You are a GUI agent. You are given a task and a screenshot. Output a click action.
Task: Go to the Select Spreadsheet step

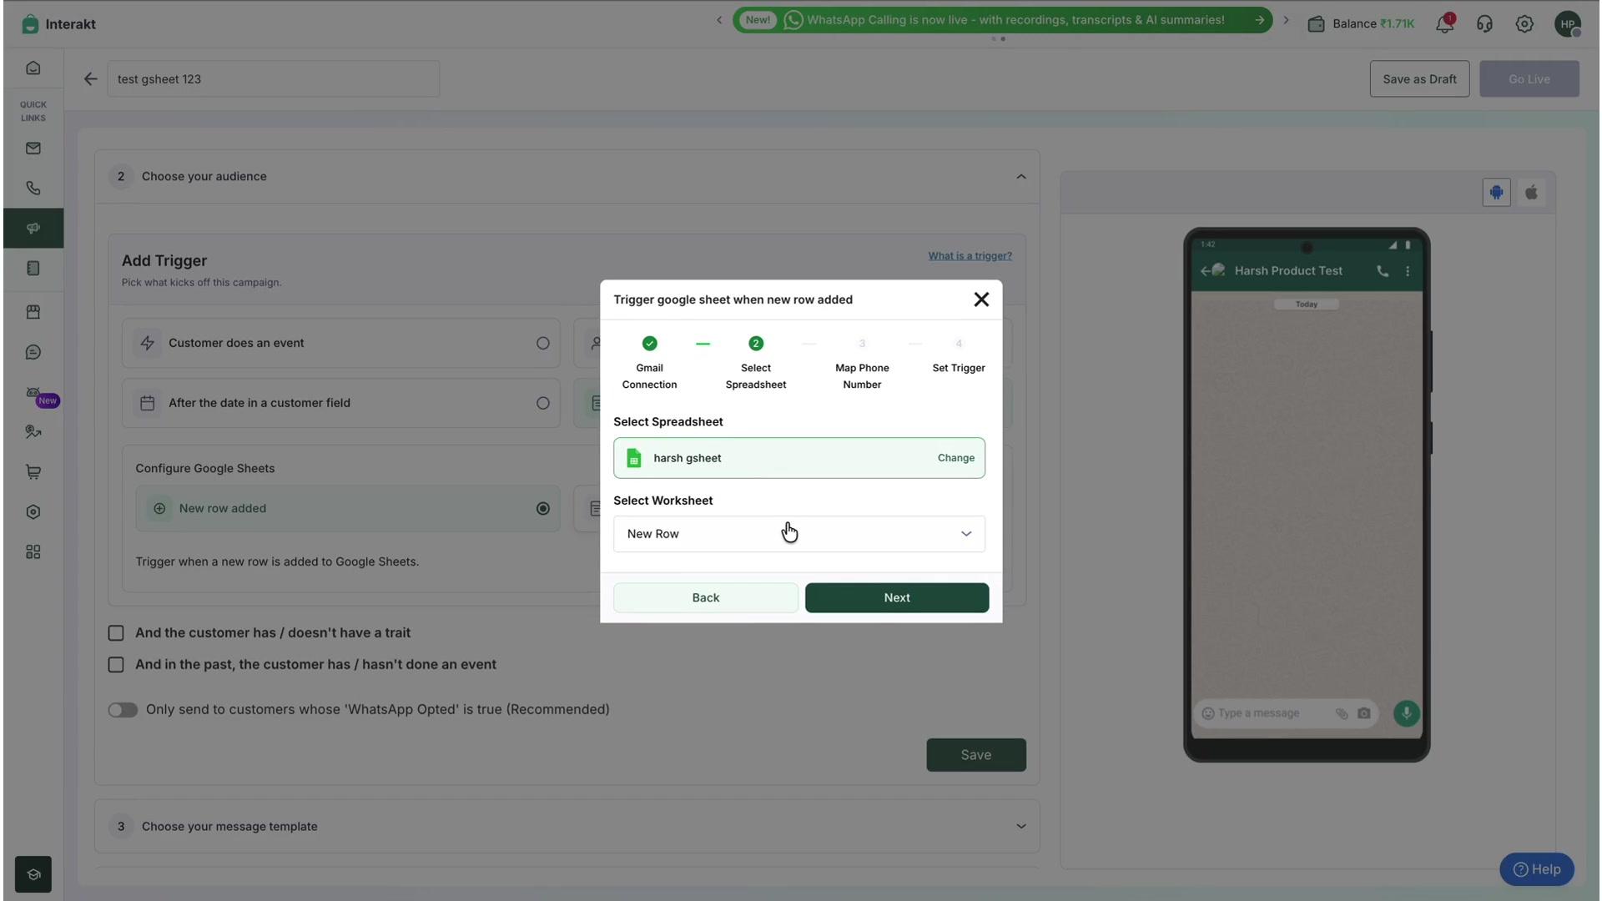[756, 364]
